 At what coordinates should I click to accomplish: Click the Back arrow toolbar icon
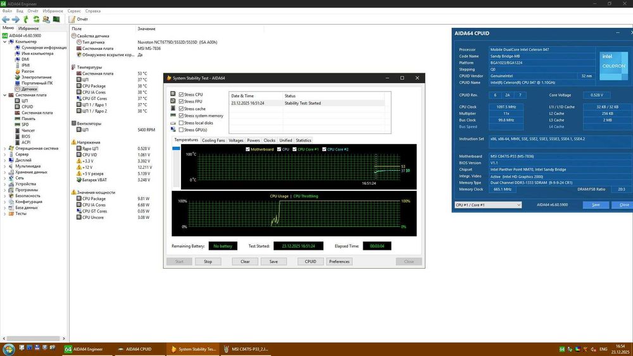click(x=6, y=19)
